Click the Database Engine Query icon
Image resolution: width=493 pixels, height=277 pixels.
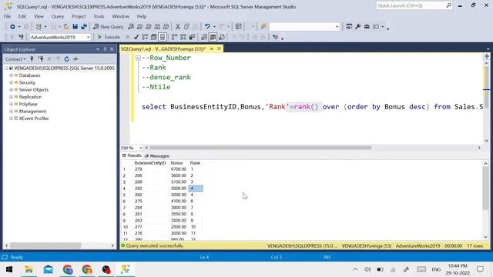(131, 27)
